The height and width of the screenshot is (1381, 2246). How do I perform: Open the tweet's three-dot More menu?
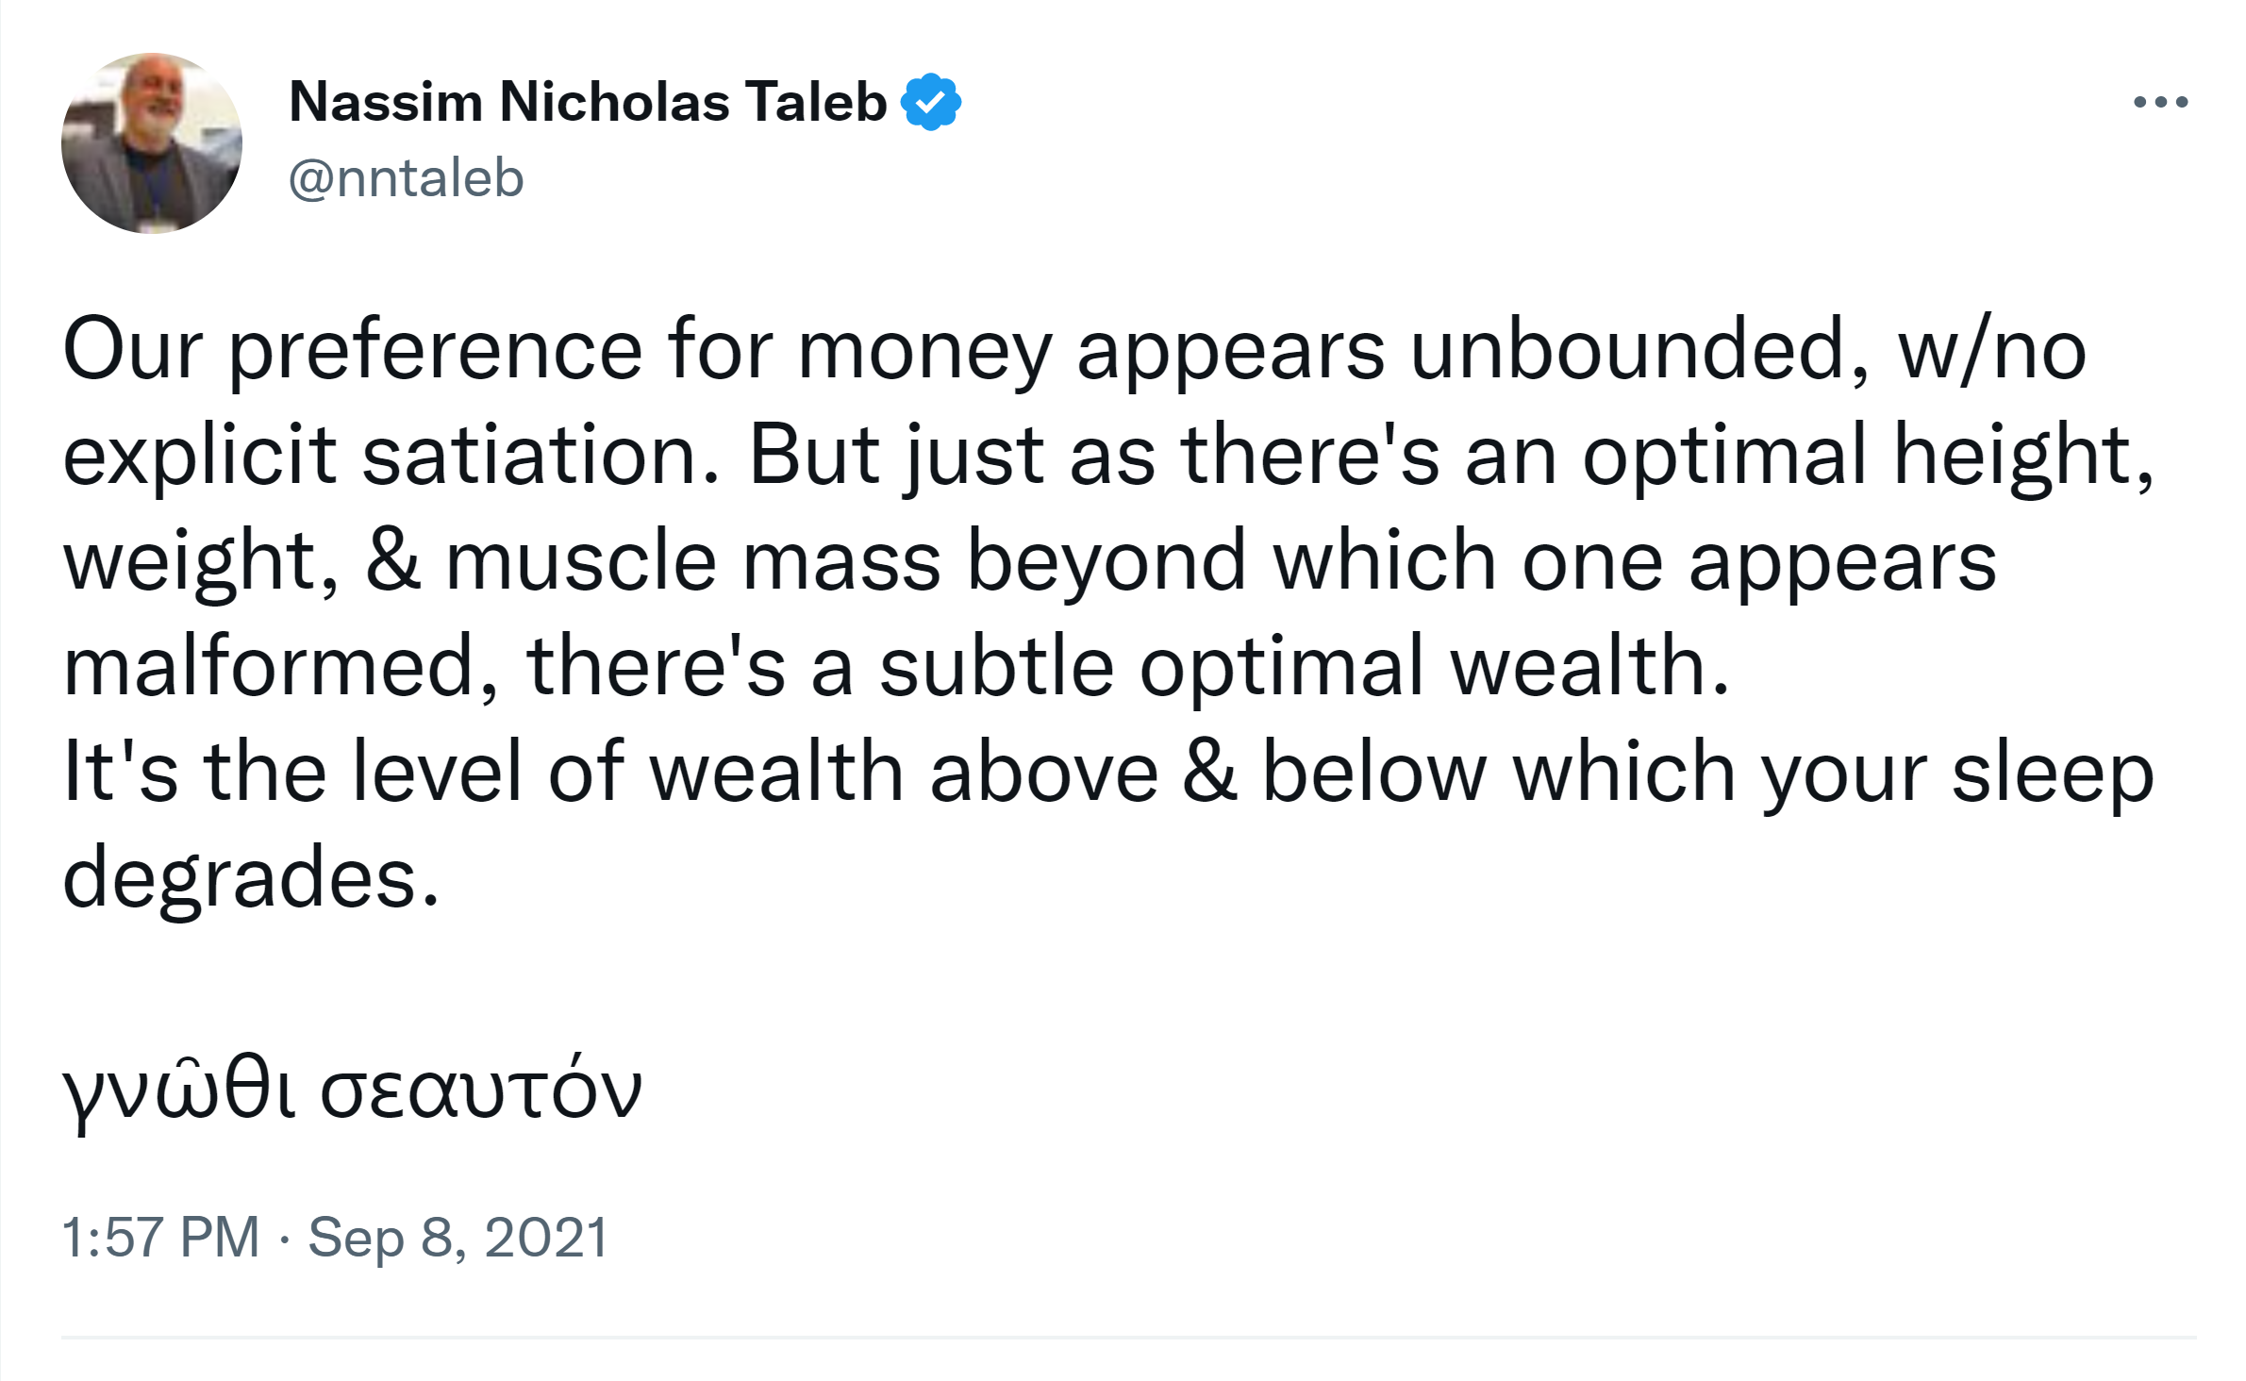[2160, 102]
